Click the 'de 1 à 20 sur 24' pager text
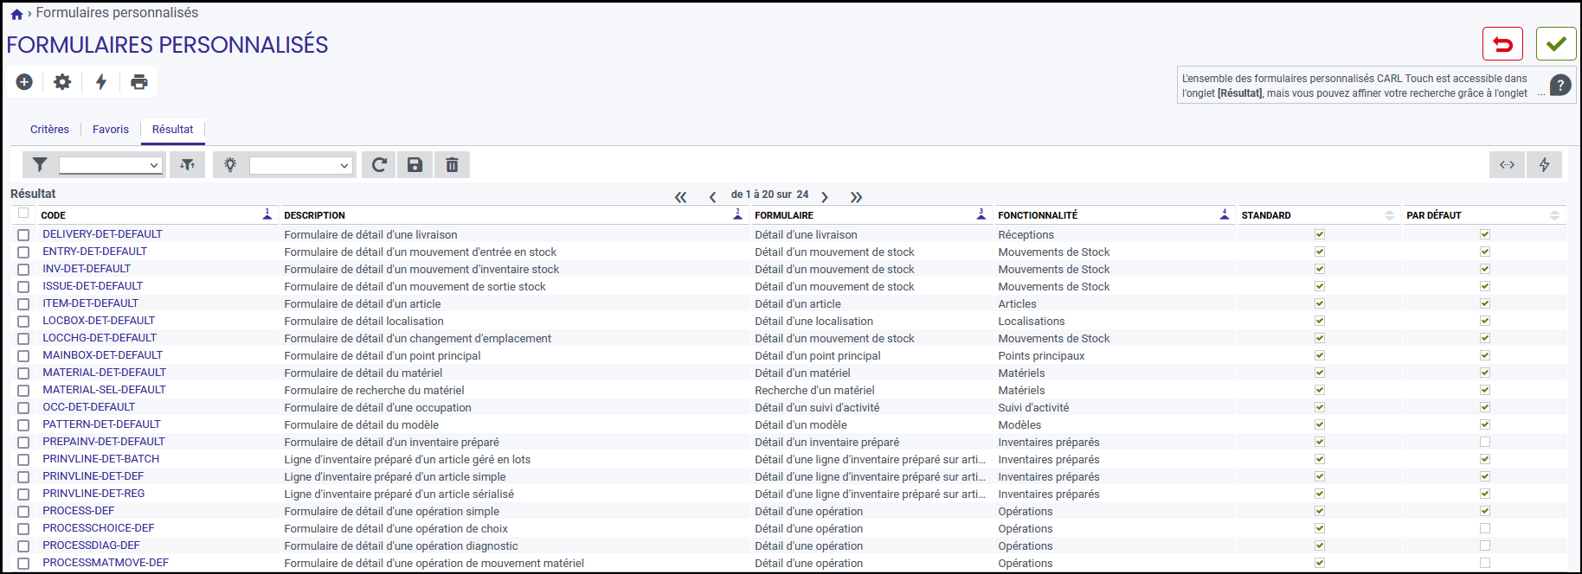This screenshot has height=574, width=1582. click(x=769, y=195)
